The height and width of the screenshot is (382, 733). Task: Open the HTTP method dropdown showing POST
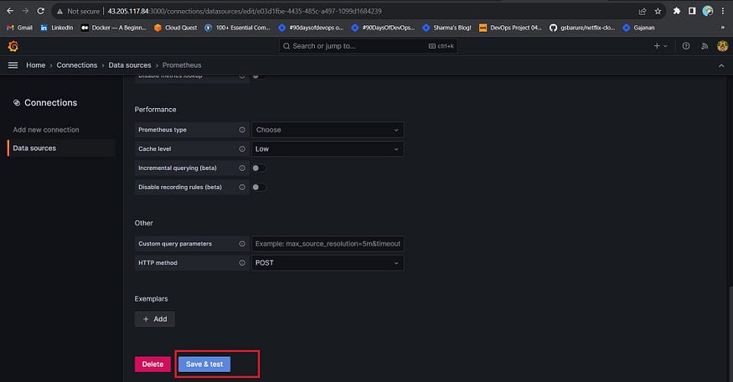click(328, 263)
